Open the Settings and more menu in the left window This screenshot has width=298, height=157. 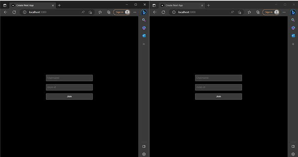[135, 12]
